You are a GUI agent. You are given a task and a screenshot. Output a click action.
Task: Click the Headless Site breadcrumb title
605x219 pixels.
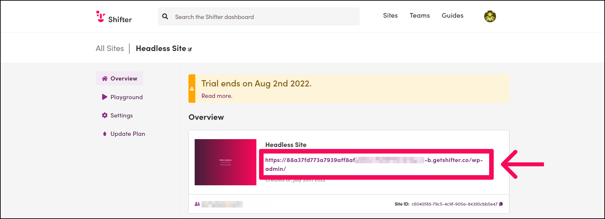161,48
